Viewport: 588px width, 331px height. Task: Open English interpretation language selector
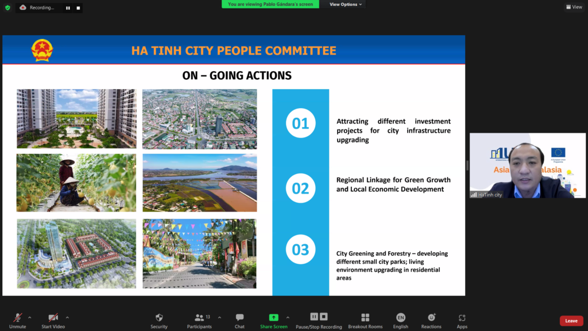tap(400, 320)
